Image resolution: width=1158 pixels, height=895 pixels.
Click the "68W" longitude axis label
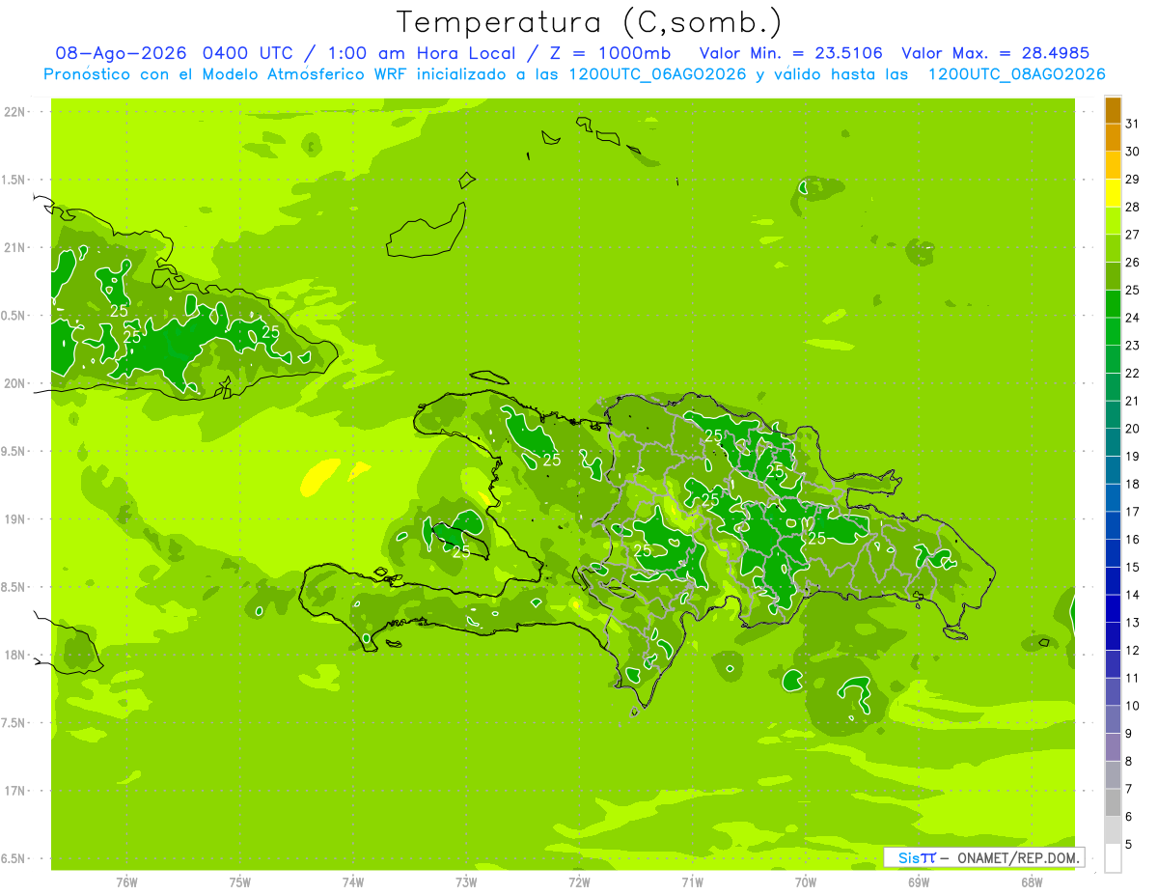(1032, 881)
